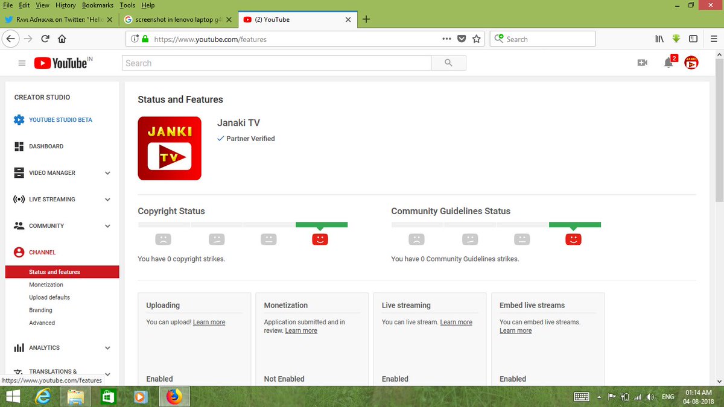Screen dimensions: 724x407
Task: Open the Windows Store taskbar icon
Action: pos(108,397)
